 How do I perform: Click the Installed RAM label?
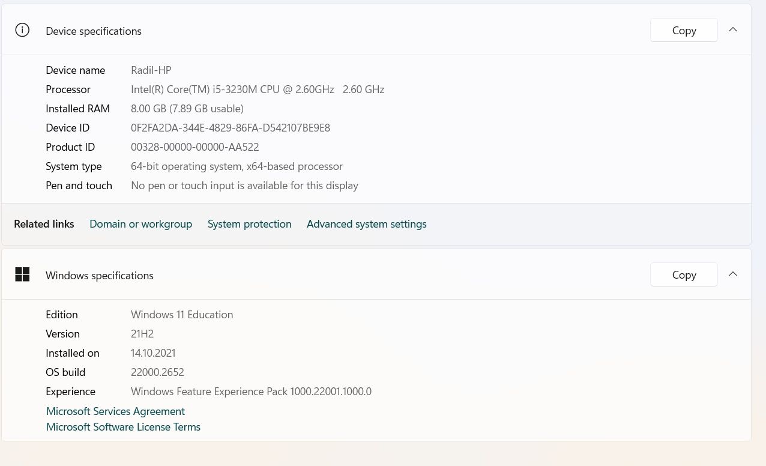pyautogui.click(x=77, y=109)
